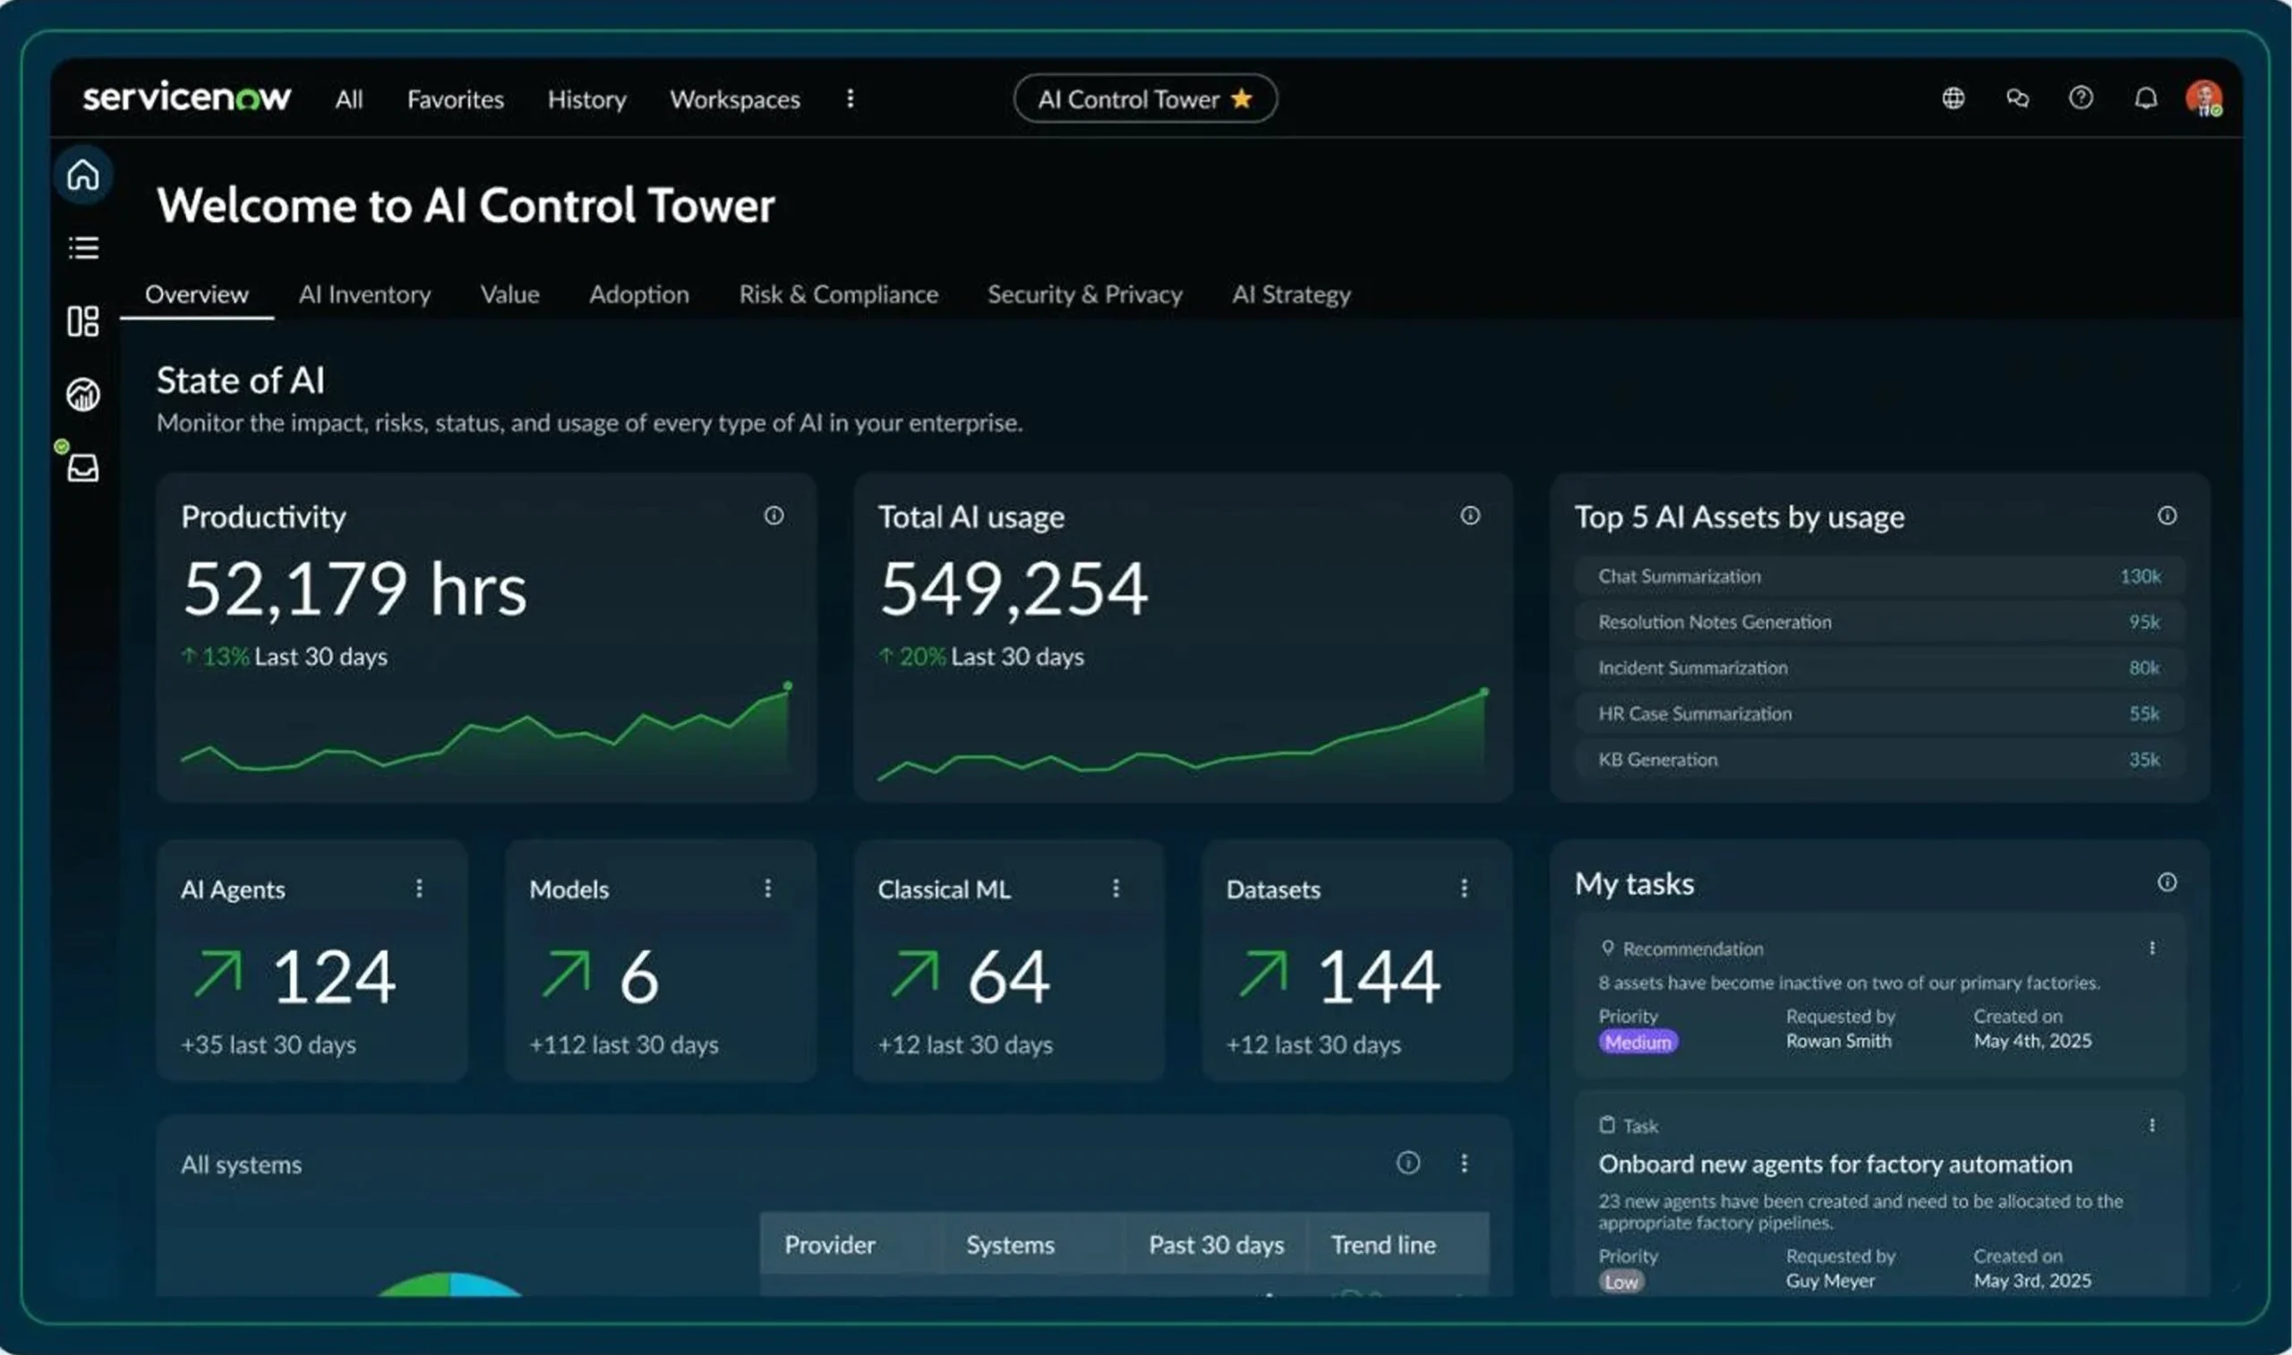Image resolution: width=2292 pixels, height=1355 pixels.
Task: Click the Past 30 days column header
Action: click(x=1216, y=1245)
